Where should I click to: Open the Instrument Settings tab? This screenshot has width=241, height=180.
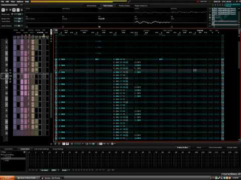[41, 149]
